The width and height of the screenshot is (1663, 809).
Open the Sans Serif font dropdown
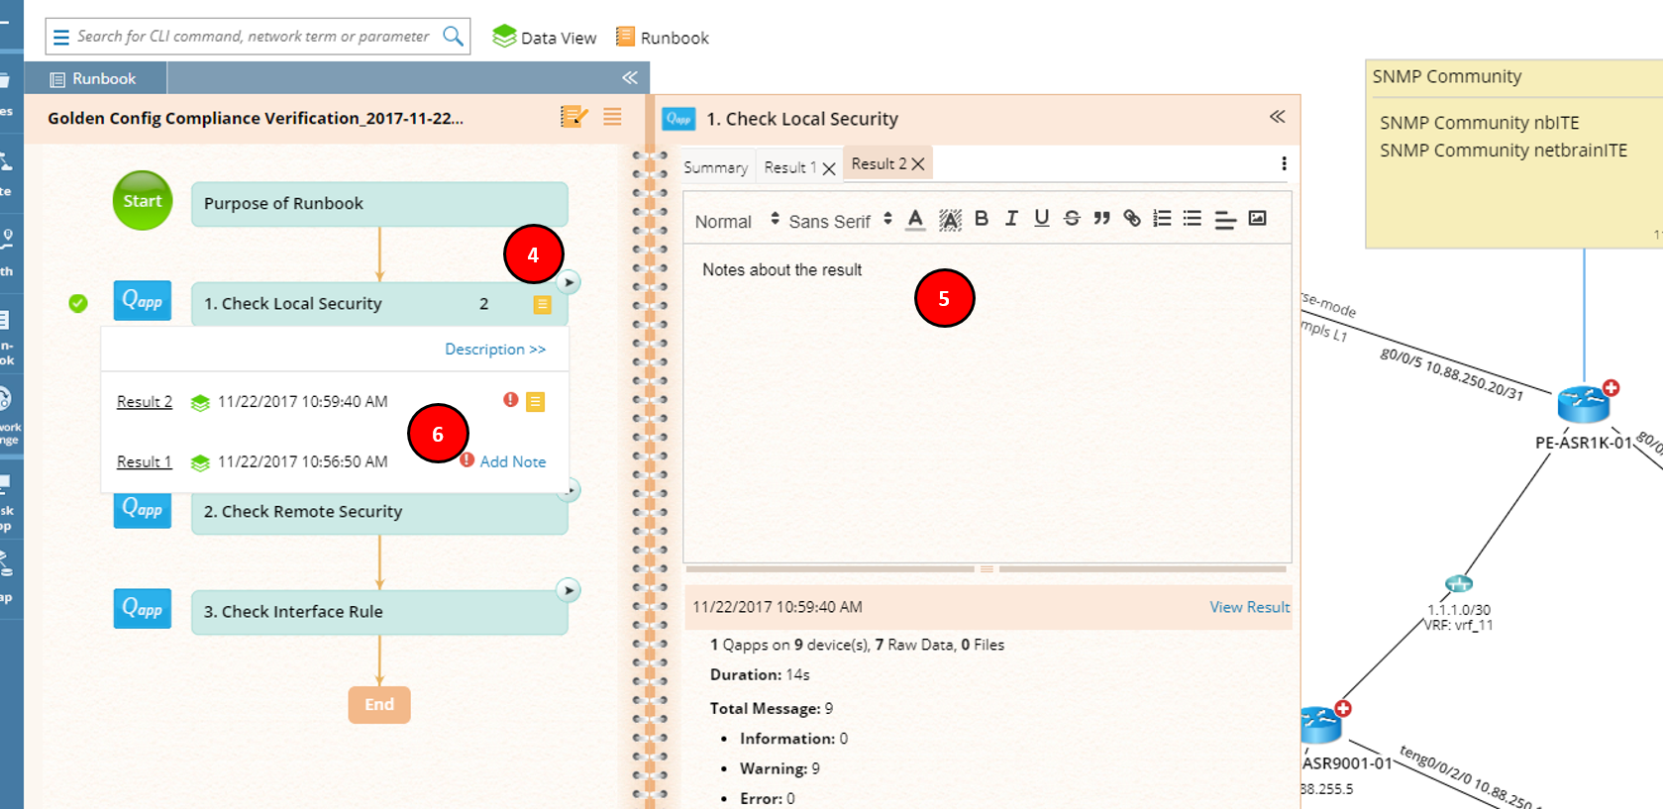[x=840, y=221]
